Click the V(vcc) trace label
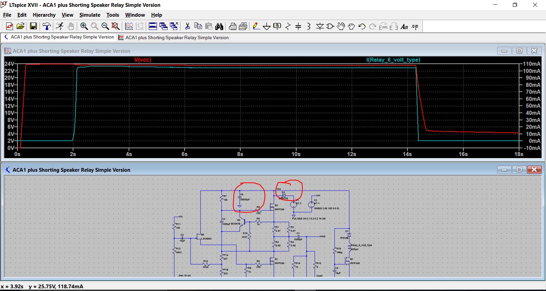The width and height of the screenshot is (546, 291). 143,60
